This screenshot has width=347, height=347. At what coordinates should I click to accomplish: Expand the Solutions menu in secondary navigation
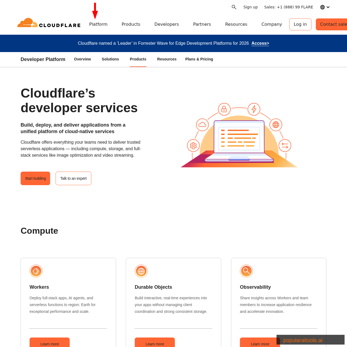[110, 59]
